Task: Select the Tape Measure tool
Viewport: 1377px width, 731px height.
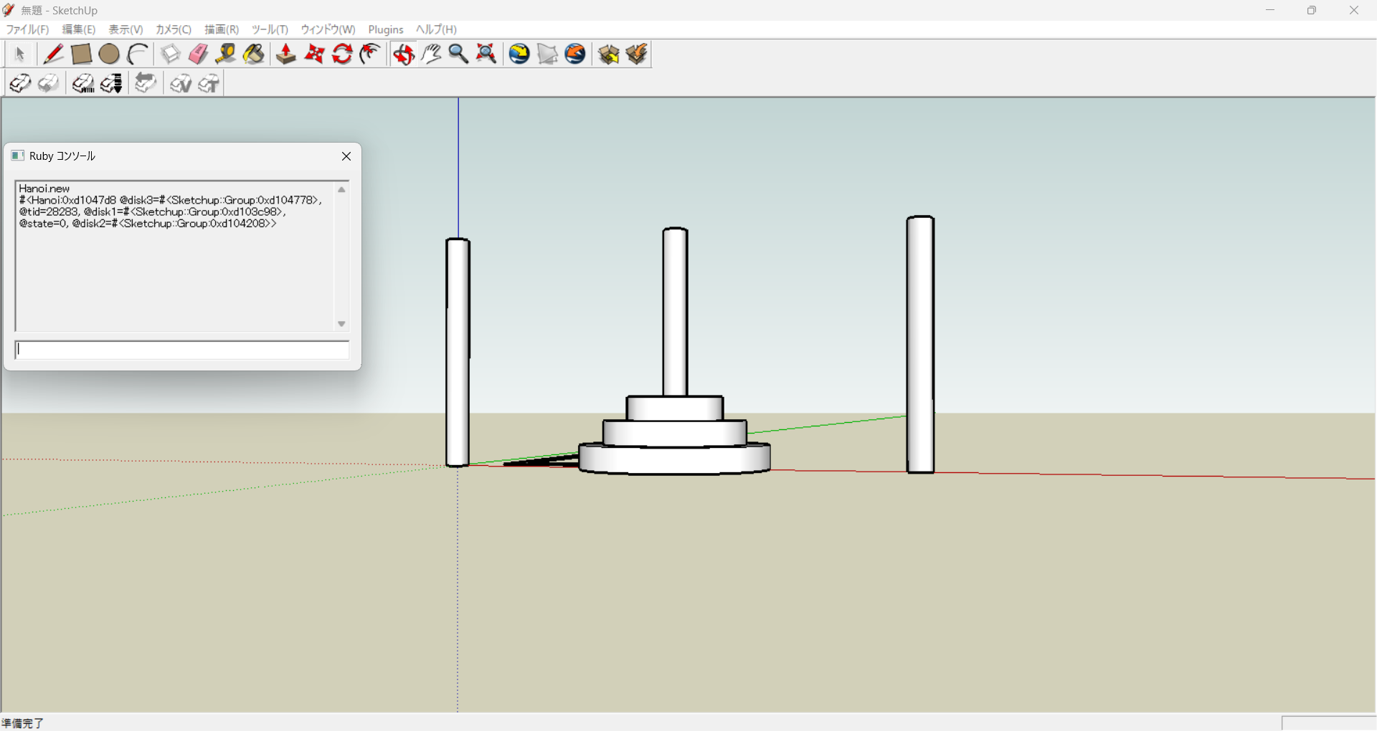Action: pyautogui.click(x=226, y=54)
